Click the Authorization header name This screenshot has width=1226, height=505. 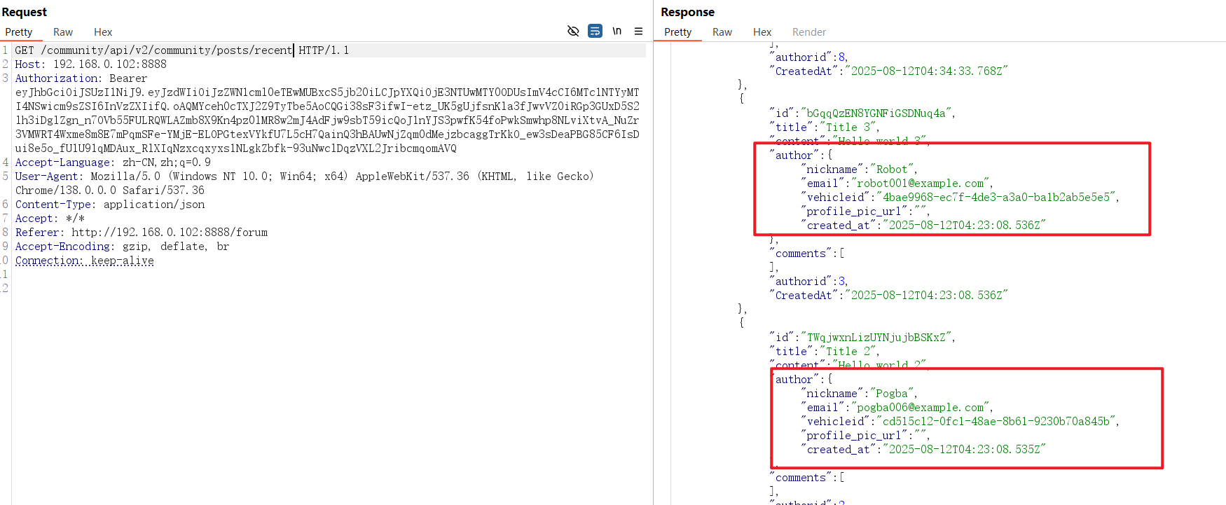point(57,78)
